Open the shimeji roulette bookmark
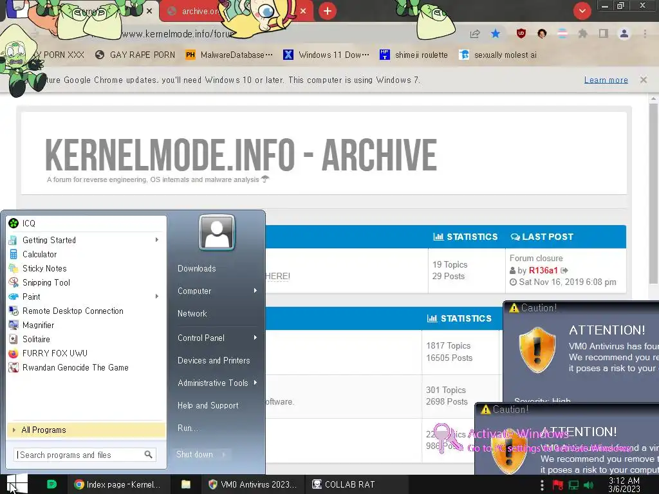 point(414,55)
